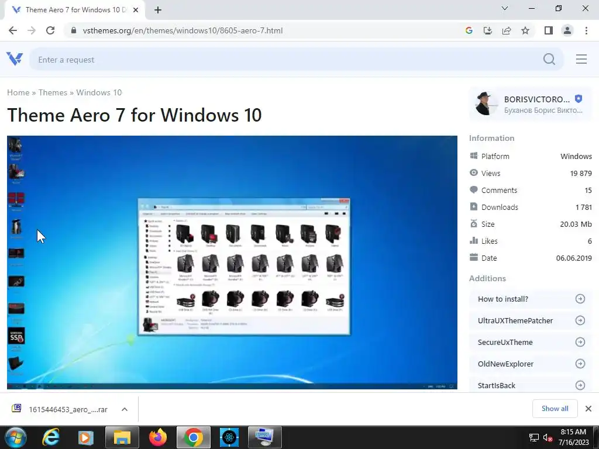Click the author avatar picture
Viewport: 599px width, 449px height.
(486, 104)
